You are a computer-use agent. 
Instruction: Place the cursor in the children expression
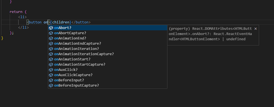click(61, 22)
